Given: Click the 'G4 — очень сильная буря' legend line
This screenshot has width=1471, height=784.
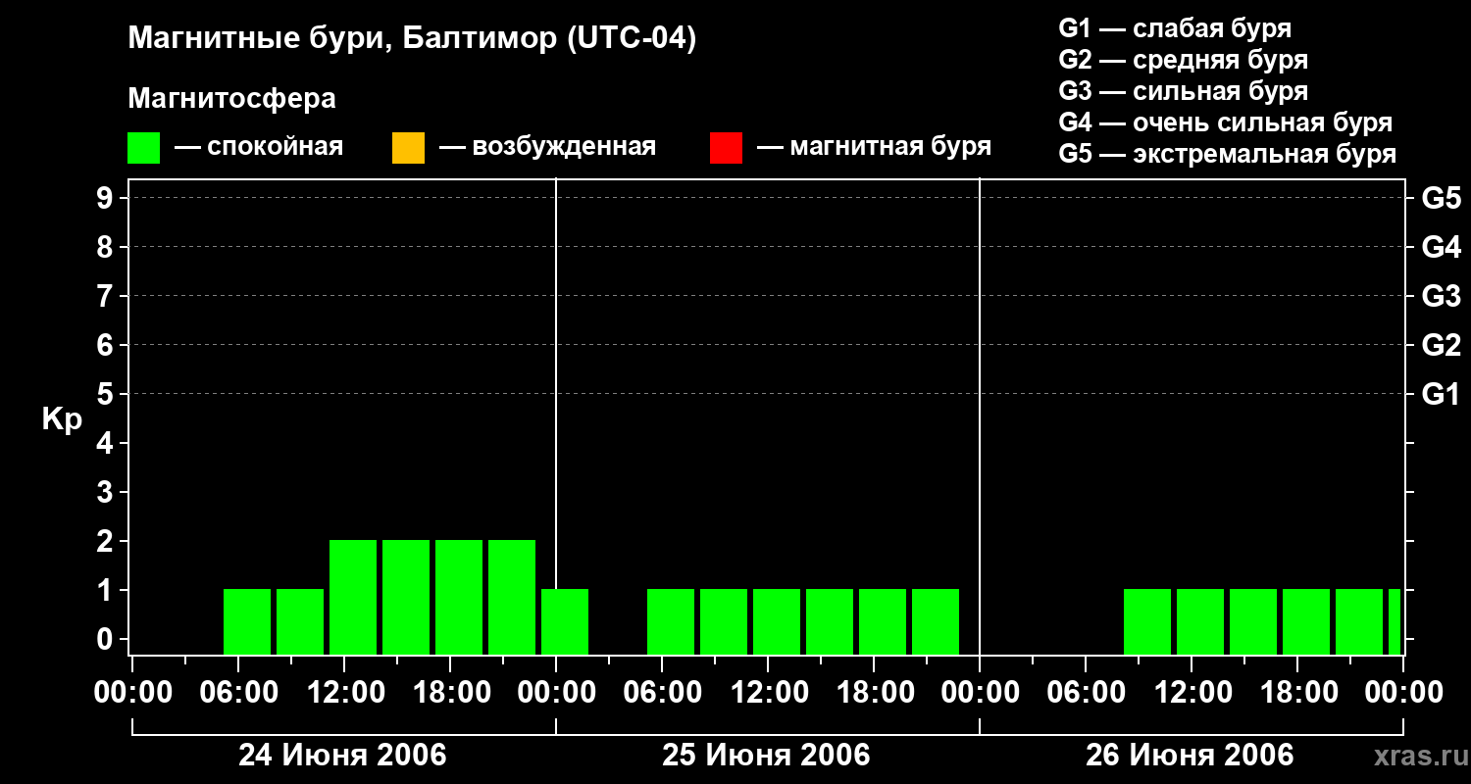Looking at the screenshot, I should pyautogui.click(x=1226, y=122).
